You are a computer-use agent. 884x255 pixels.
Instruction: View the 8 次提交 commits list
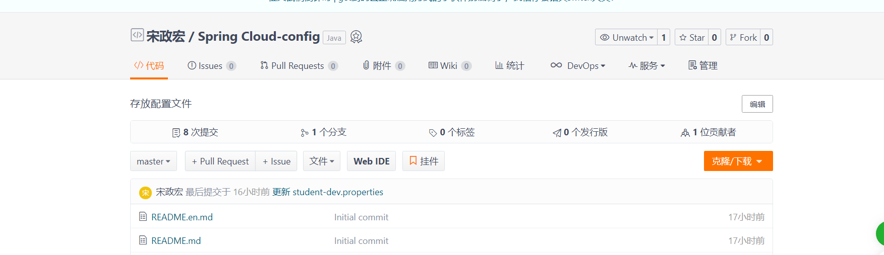coord(195,132)
